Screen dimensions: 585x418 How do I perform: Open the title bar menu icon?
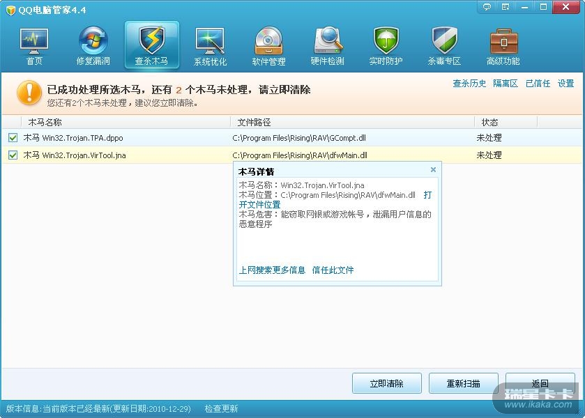506,7
